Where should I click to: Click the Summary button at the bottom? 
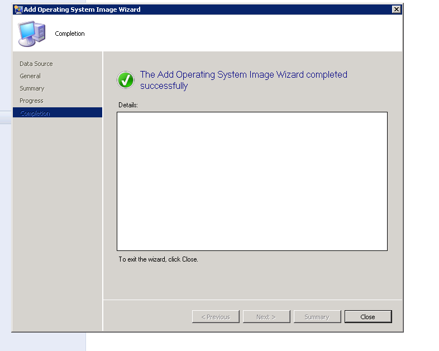pos(317,317)
